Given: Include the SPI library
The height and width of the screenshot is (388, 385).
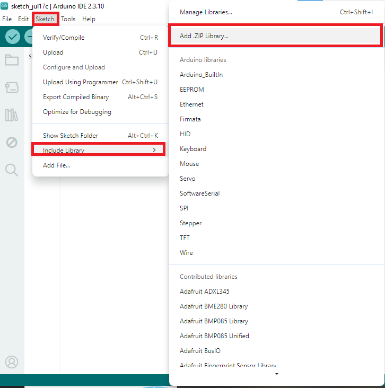Looking at the screenshot, I should 276,208.
